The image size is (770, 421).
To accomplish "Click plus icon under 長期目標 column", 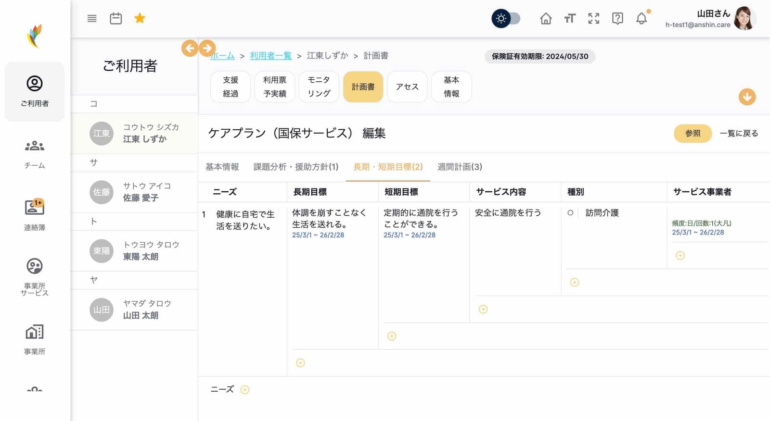I will 300,363.
